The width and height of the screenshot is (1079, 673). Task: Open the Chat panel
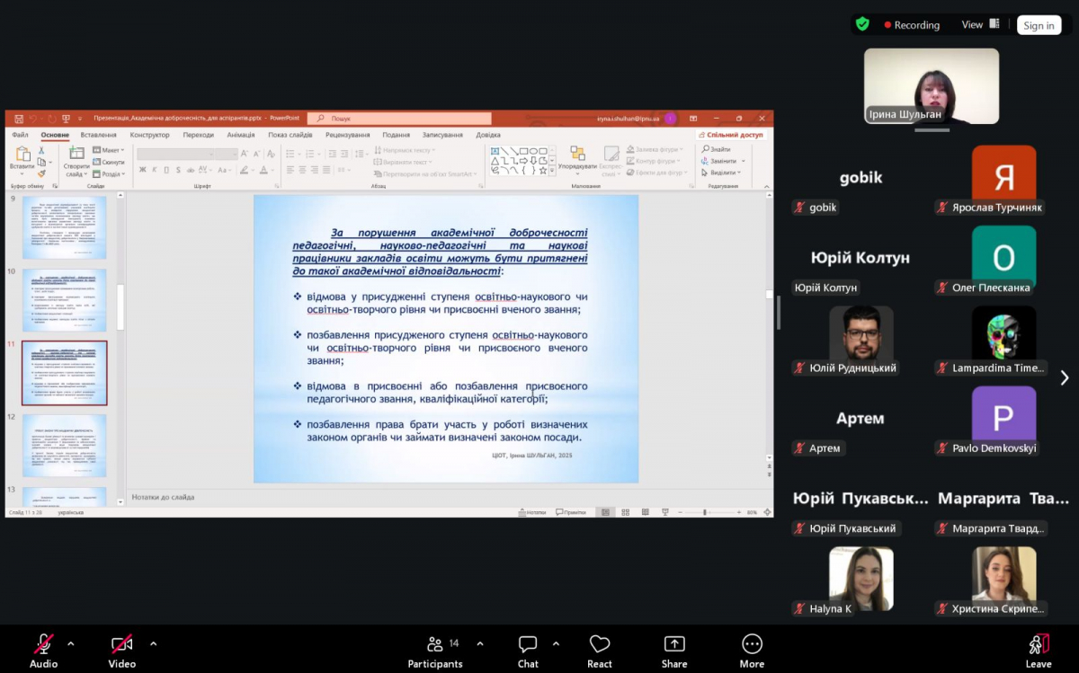528,644
